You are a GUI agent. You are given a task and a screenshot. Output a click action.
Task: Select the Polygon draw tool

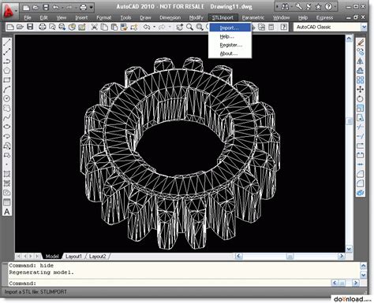tap(7, 70)
